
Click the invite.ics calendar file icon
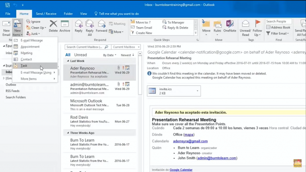152,91
